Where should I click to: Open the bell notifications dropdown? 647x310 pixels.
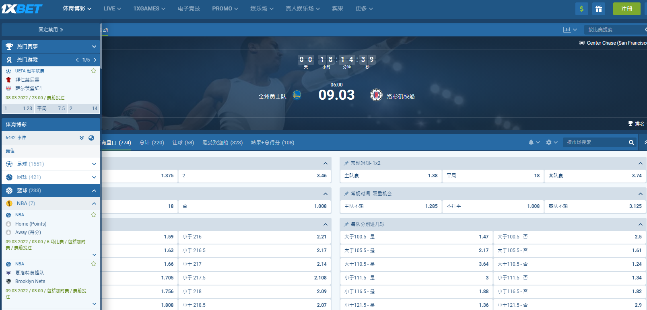534,142
